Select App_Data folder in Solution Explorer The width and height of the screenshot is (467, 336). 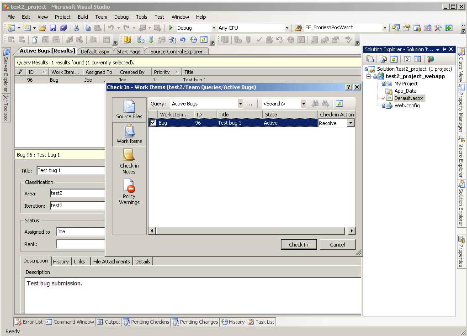click(405, 91)
